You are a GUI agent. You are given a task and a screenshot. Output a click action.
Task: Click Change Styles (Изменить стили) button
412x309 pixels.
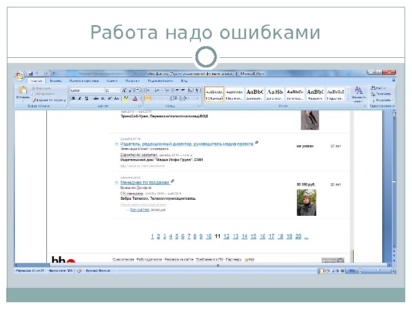coord(359,94)
